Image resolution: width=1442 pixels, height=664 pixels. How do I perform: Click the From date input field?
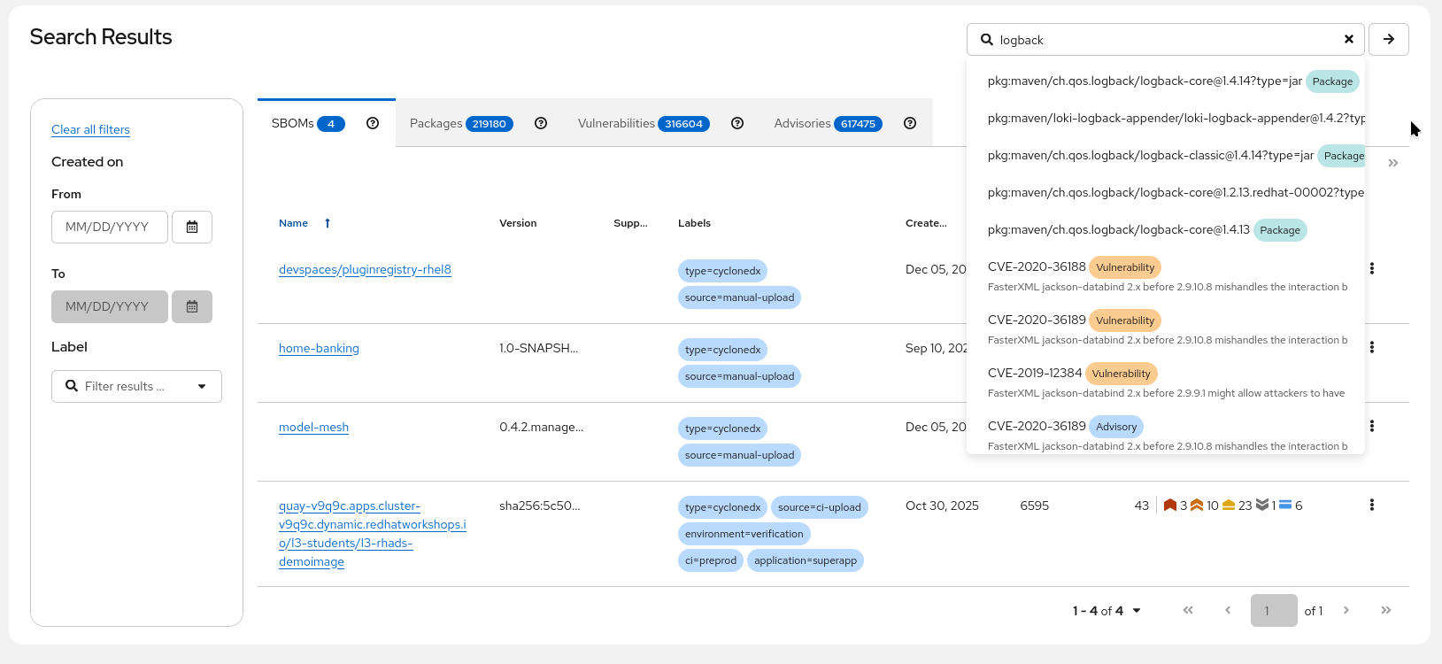110,227
